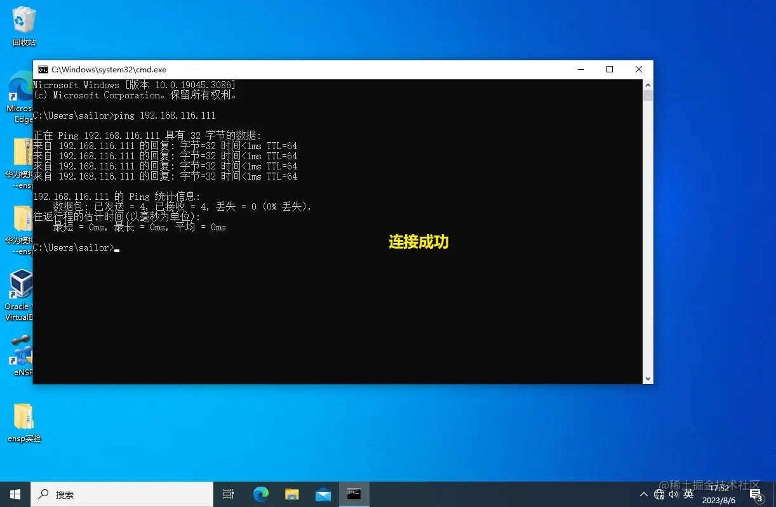Select the cmd window taskbar button
Screen dimensions: 776x507
(354, 494)
